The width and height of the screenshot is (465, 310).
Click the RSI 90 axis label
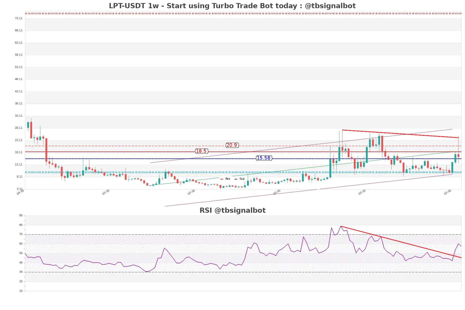[x=21, y=216]
